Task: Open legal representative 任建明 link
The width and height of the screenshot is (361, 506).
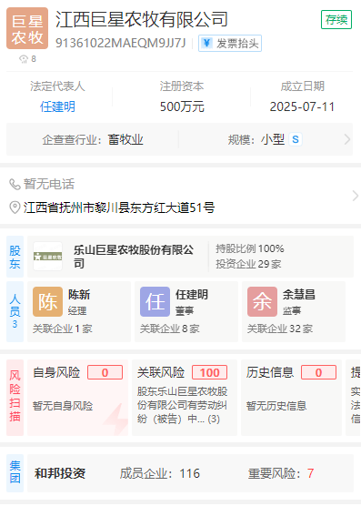Action: pos(57,106)
